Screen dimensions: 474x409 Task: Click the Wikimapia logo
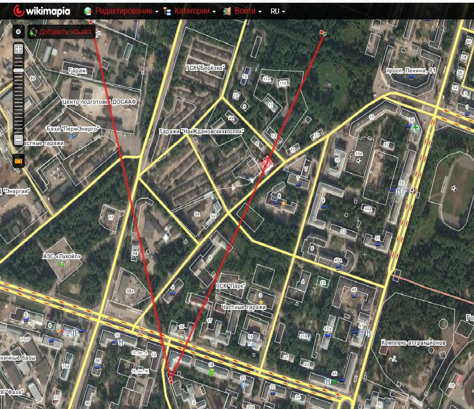(42, 11)
